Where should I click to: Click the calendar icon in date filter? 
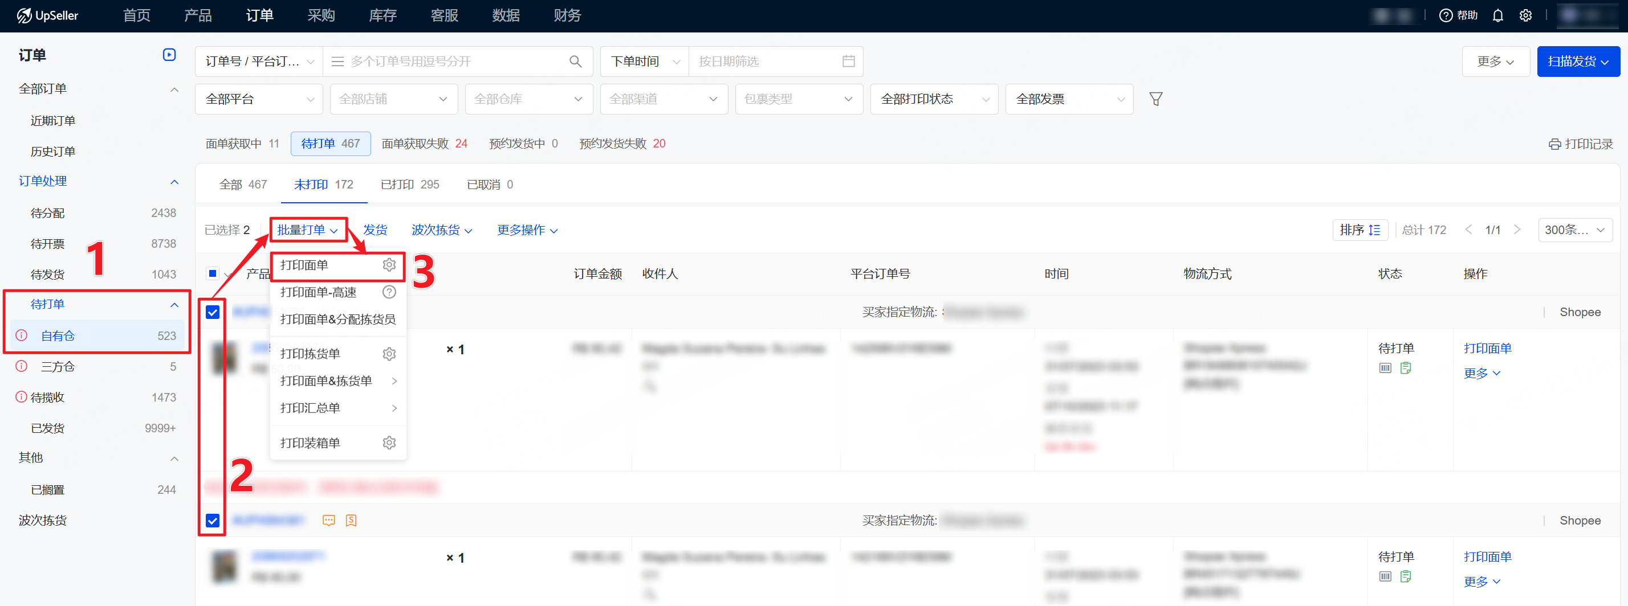pos(848,62)
